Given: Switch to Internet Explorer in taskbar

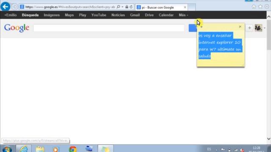Looking at the screenshot, I should click(x=24, y=149).
